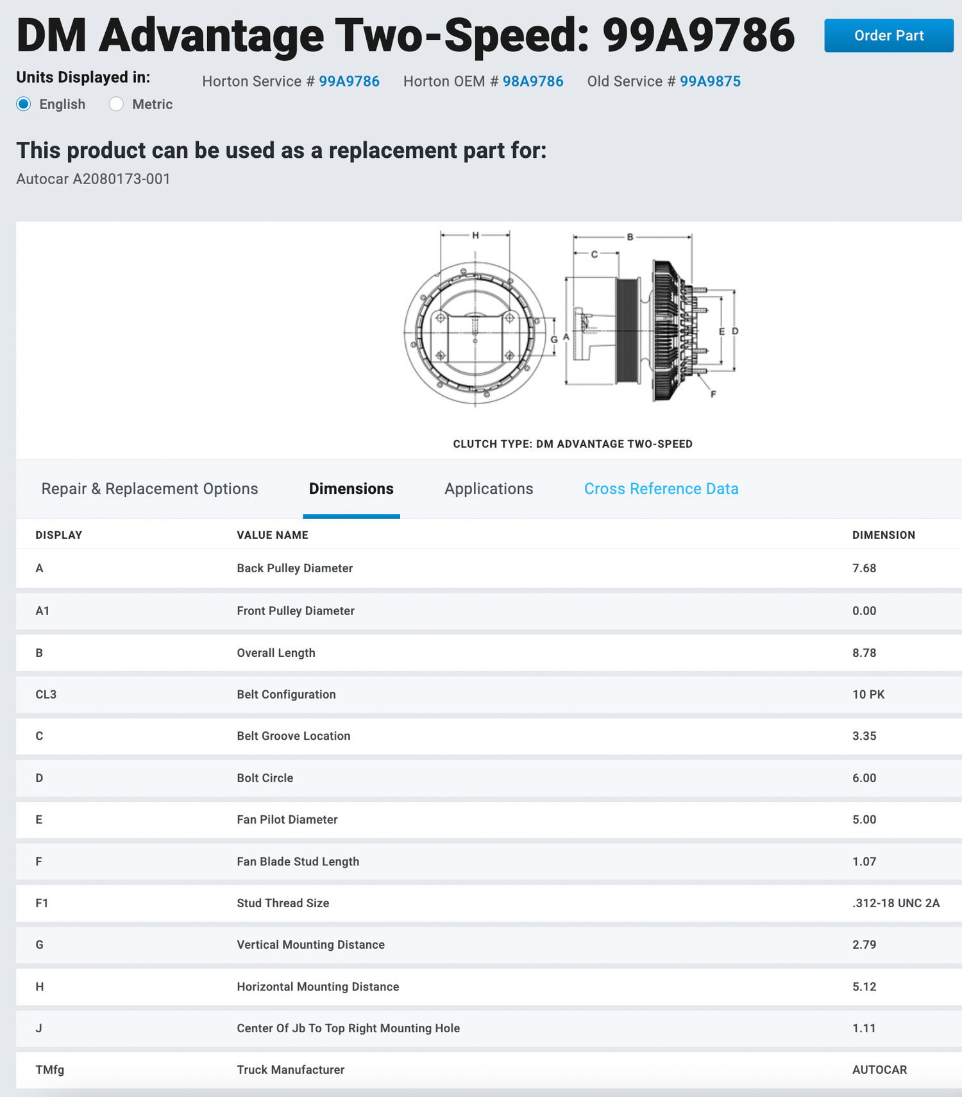Open the Applications tab
The width and height of the screenshot is (962, 1097).
click(x=489, y=489)
